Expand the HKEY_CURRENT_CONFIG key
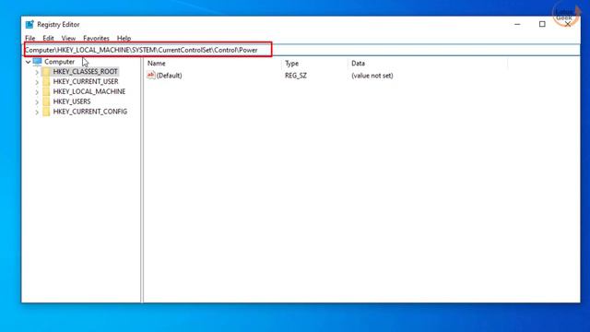This screenshot has width=590, height=332. point(37,112)
